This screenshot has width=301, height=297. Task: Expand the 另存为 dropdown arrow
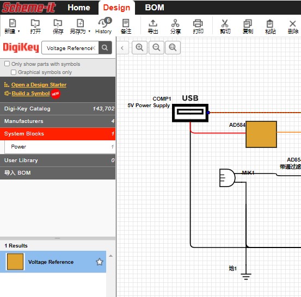[x=89, y=31]
